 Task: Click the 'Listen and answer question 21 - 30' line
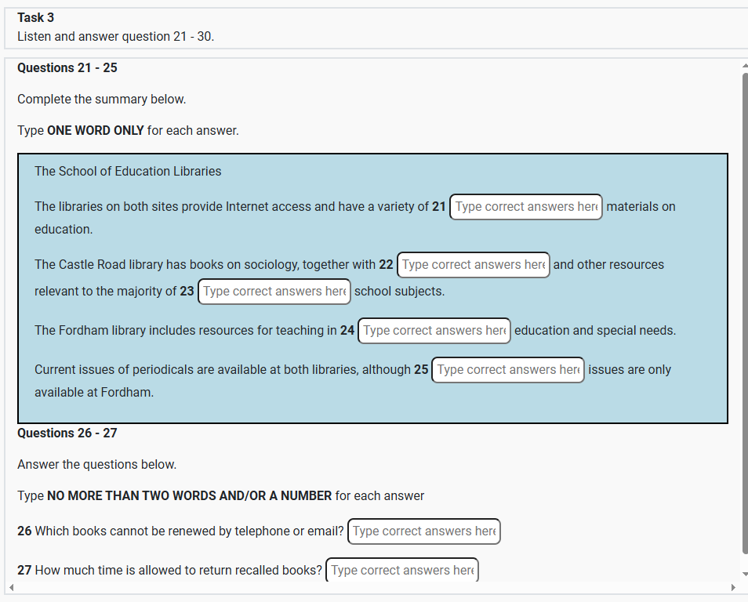(x=115, y=37)
